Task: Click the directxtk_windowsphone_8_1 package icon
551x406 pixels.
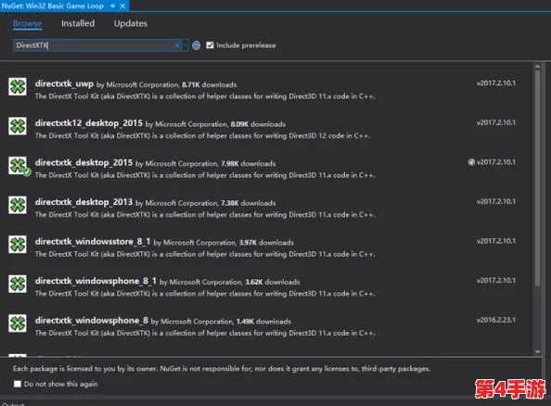Action: tap(18, 284)
